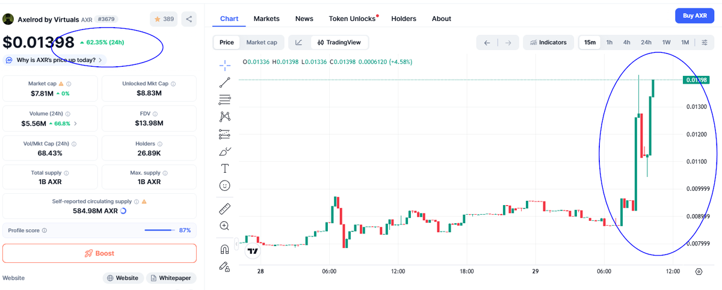Click the TradingView logo on chart
This screenshot has width=722, height=290.
pyautogui.click(x=253, y=250)
